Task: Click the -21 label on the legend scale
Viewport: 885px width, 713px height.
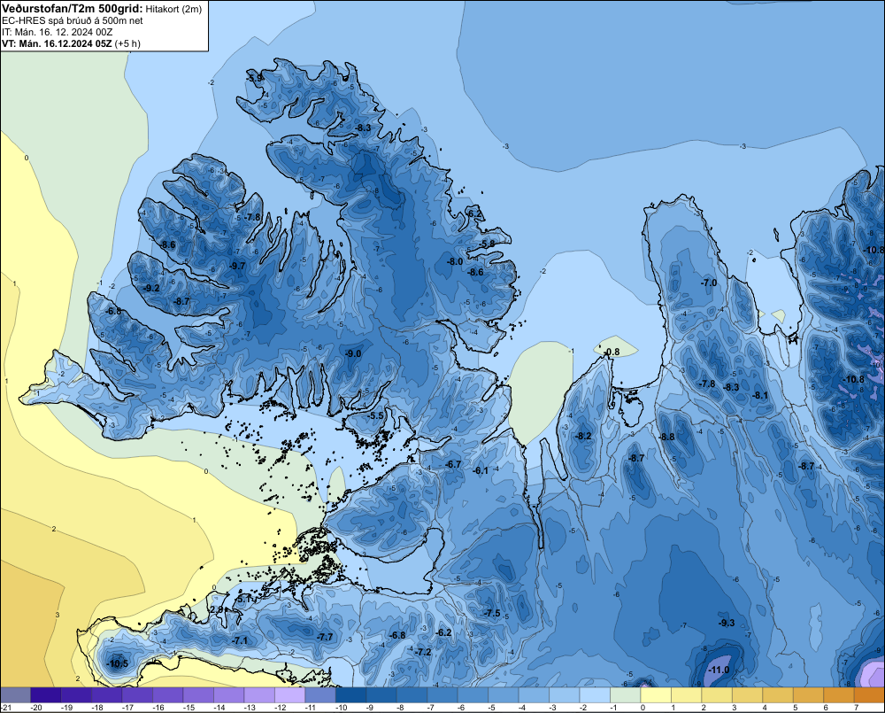Action: point(7,708)
